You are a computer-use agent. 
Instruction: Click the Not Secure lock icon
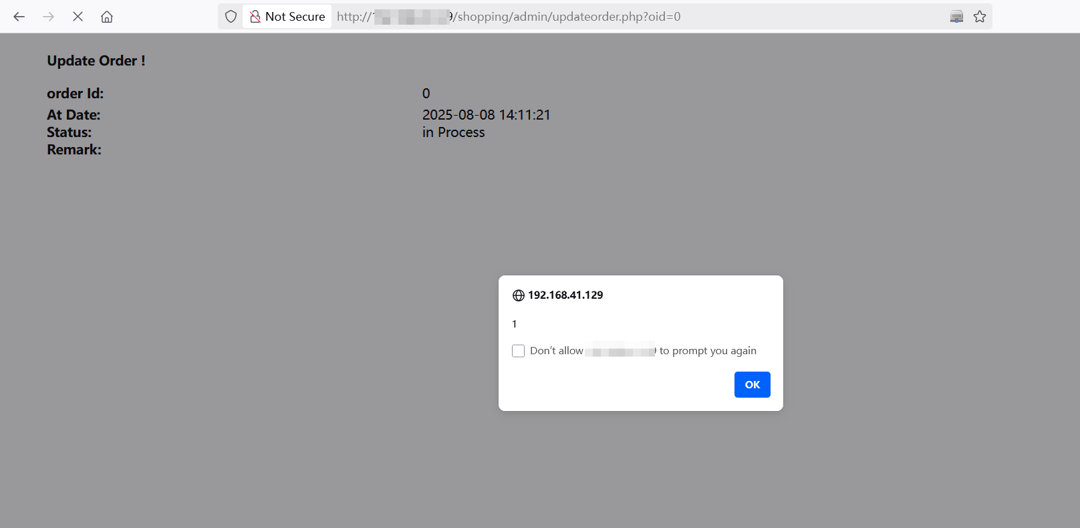tap(255, 17)
